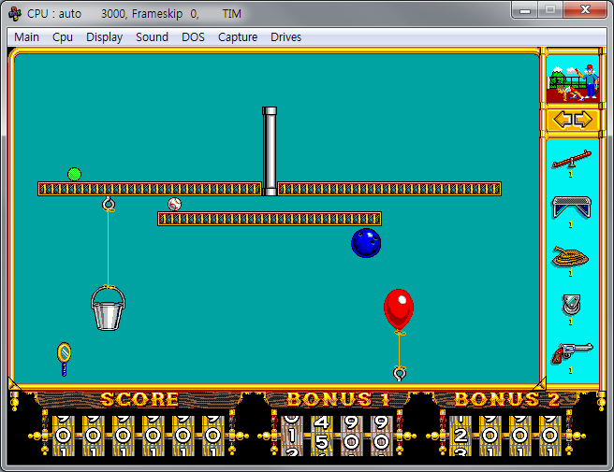Click the blue bowling ball
This screenshot has width=614, height=472.
[x=366, y=243]
